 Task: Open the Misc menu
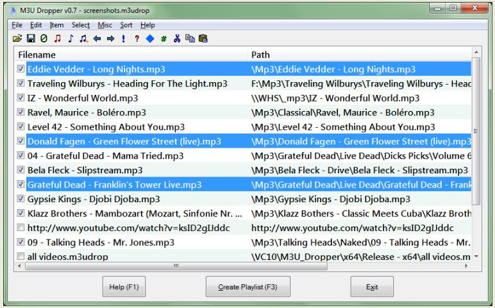point(105,25)
